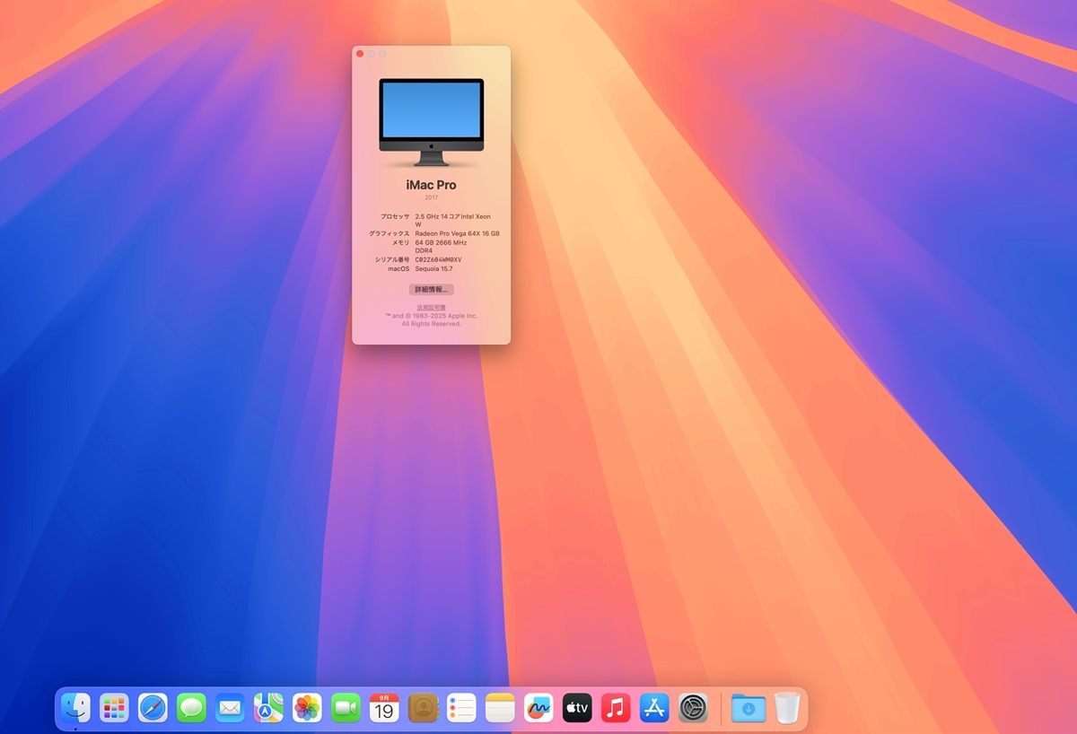Open the 法規証明書 regulatory link
This screenshot has width=1077, height=734.
pos(433,306)
